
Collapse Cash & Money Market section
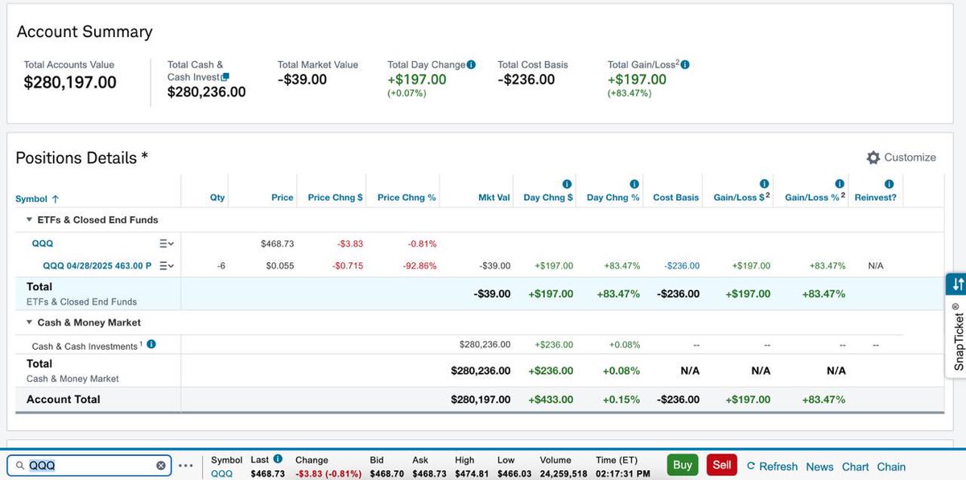pyautogui.click(x=30, y=322)
